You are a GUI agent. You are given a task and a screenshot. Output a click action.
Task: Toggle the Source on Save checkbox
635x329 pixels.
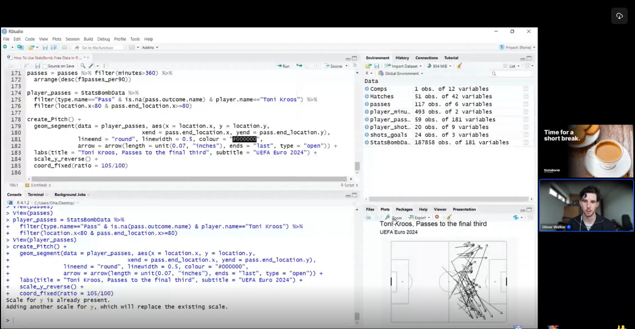click(45, 66)
